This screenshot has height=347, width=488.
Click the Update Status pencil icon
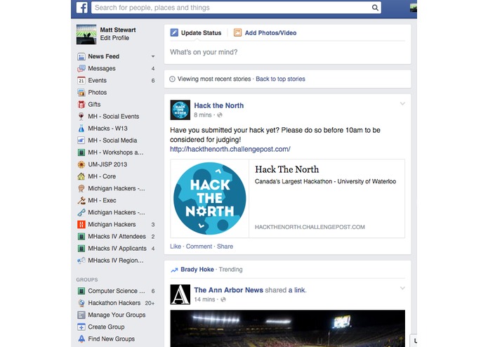[x=174, y=33]
